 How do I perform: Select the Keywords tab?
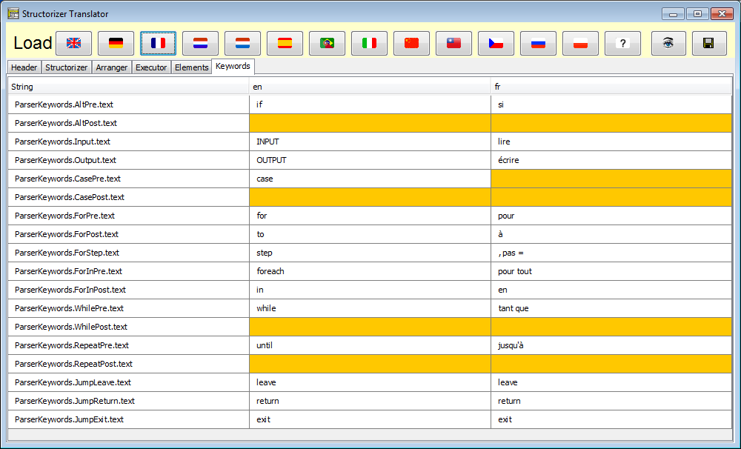pyautogui.click(x=233, y=66)
